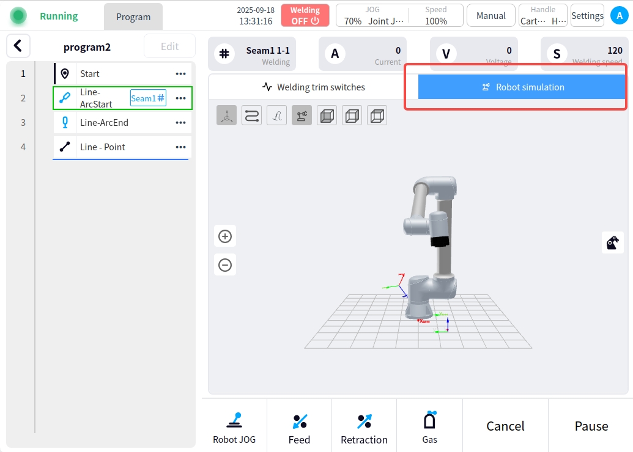Click the Cancel button

505,426
